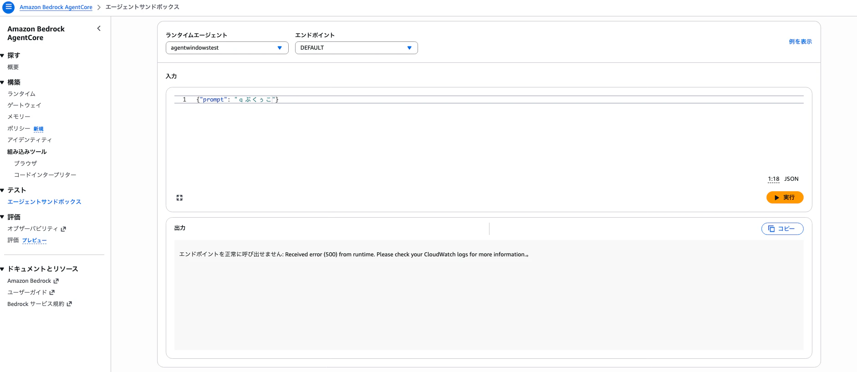
Task: Copy the output with コピー button
Action: pyautogui.click(x=782, y=229)
